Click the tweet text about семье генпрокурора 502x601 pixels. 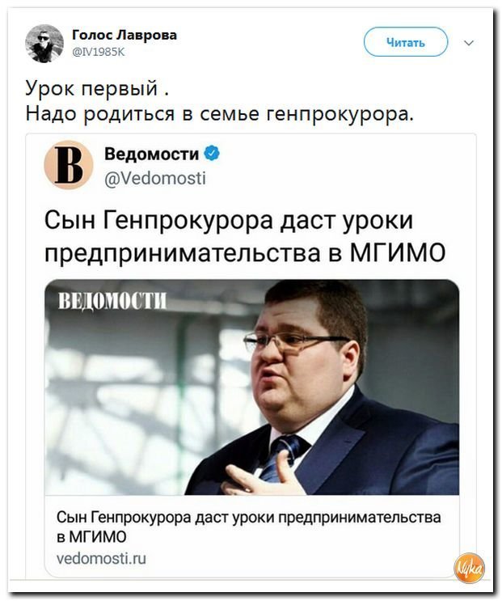pos(219,114)
